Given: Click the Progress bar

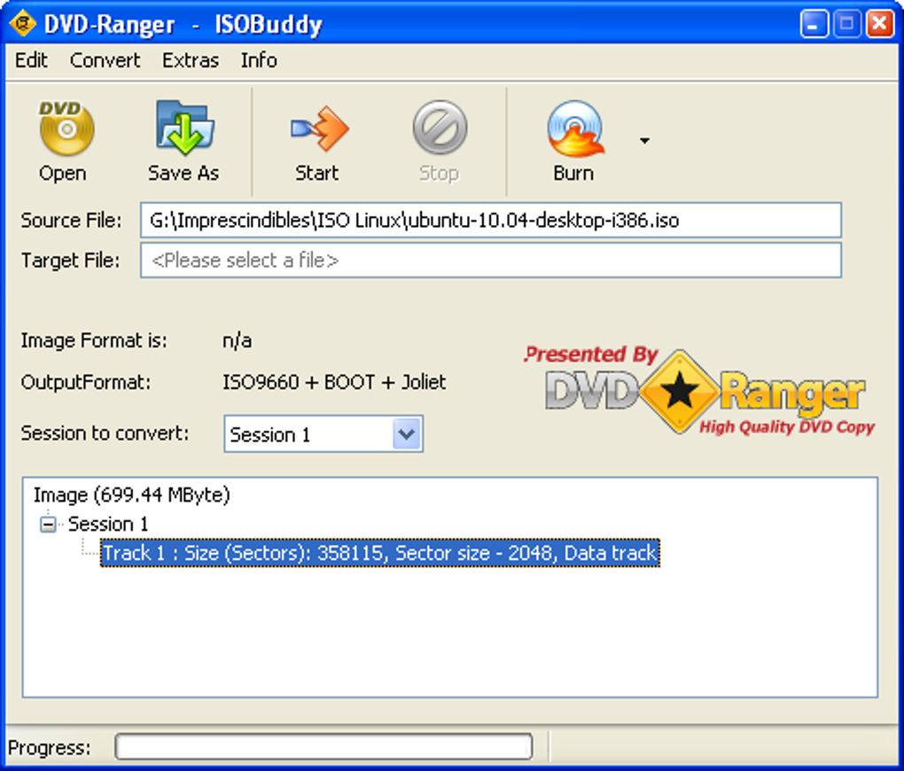Looking at the screenshot, I should click(323, 746).
